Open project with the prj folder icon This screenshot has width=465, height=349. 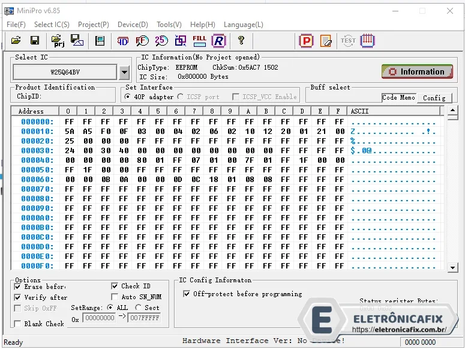click(x=58, y=41)
